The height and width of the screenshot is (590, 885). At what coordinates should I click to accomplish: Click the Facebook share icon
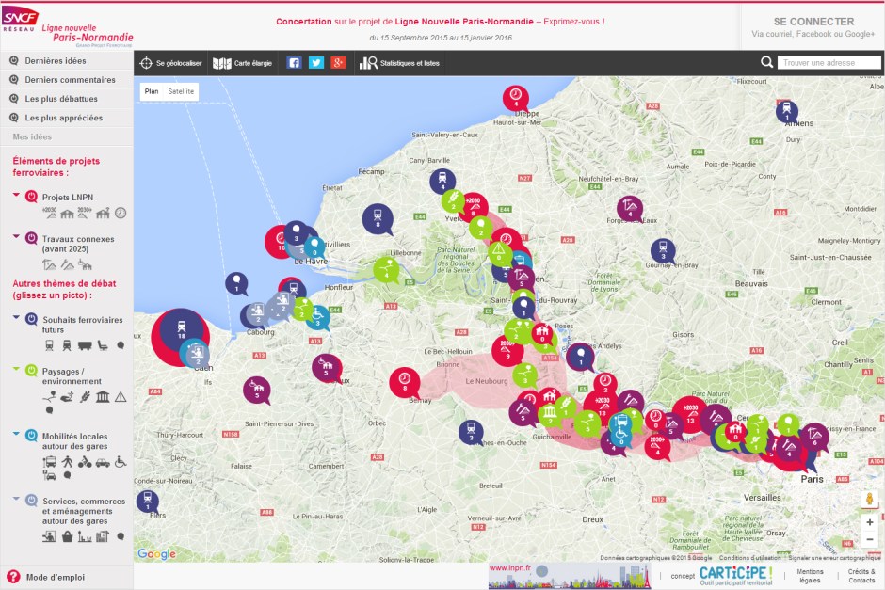point(294,63)
